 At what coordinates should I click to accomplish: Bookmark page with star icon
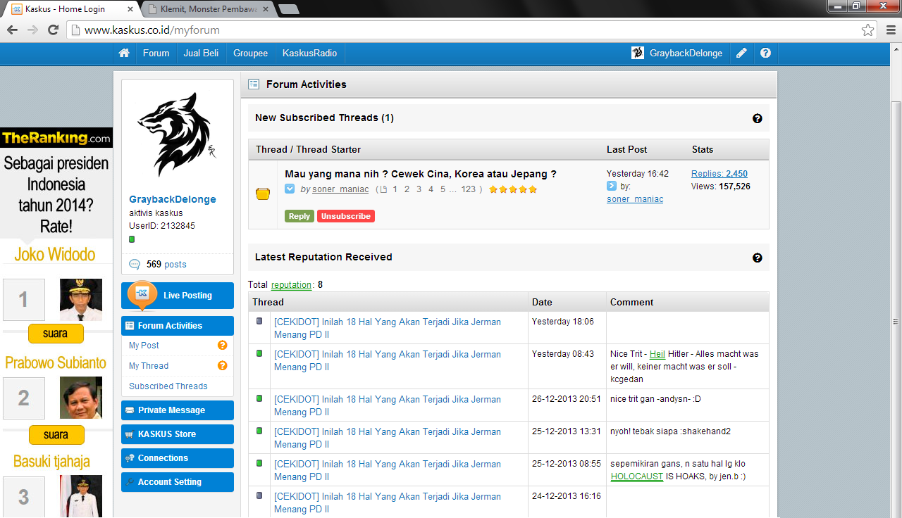click(x=868, y=30)
